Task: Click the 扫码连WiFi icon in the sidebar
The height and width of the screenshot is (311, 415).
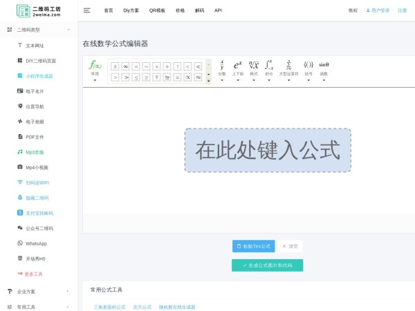Action: (x=20, y=182)
